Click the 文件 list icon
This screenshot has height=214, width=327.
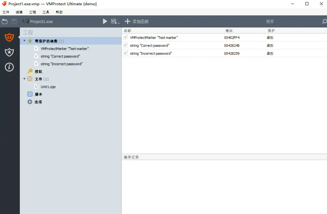coord(30,79)
